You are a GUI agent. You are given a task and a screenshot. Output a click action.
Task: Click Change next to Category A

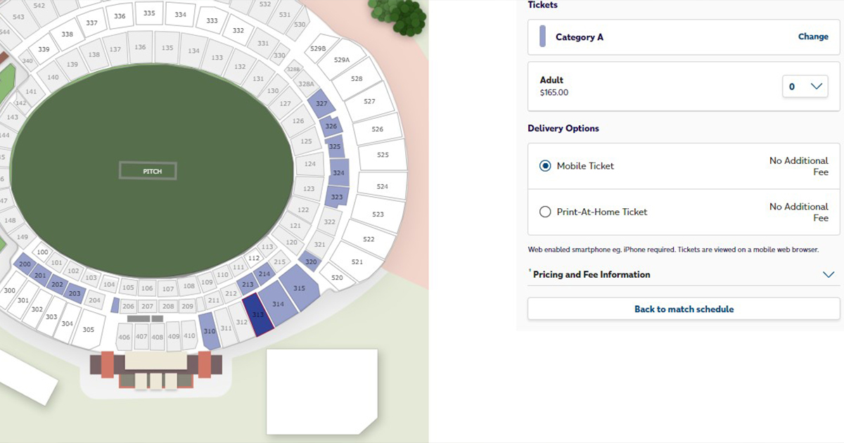(813, 36)
